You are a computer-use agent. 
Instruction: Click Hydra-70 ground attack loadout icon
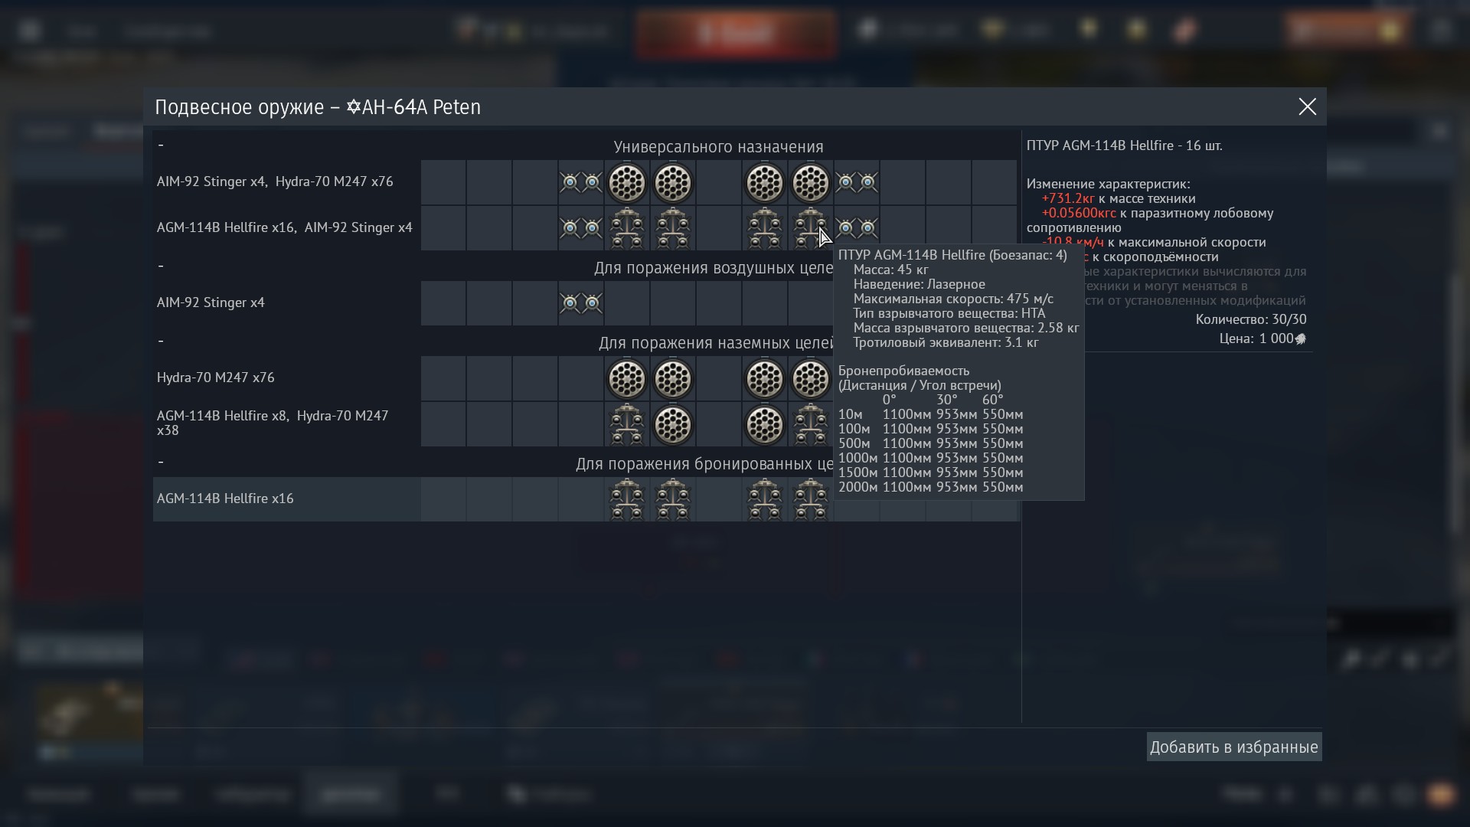tap(626, 378)
